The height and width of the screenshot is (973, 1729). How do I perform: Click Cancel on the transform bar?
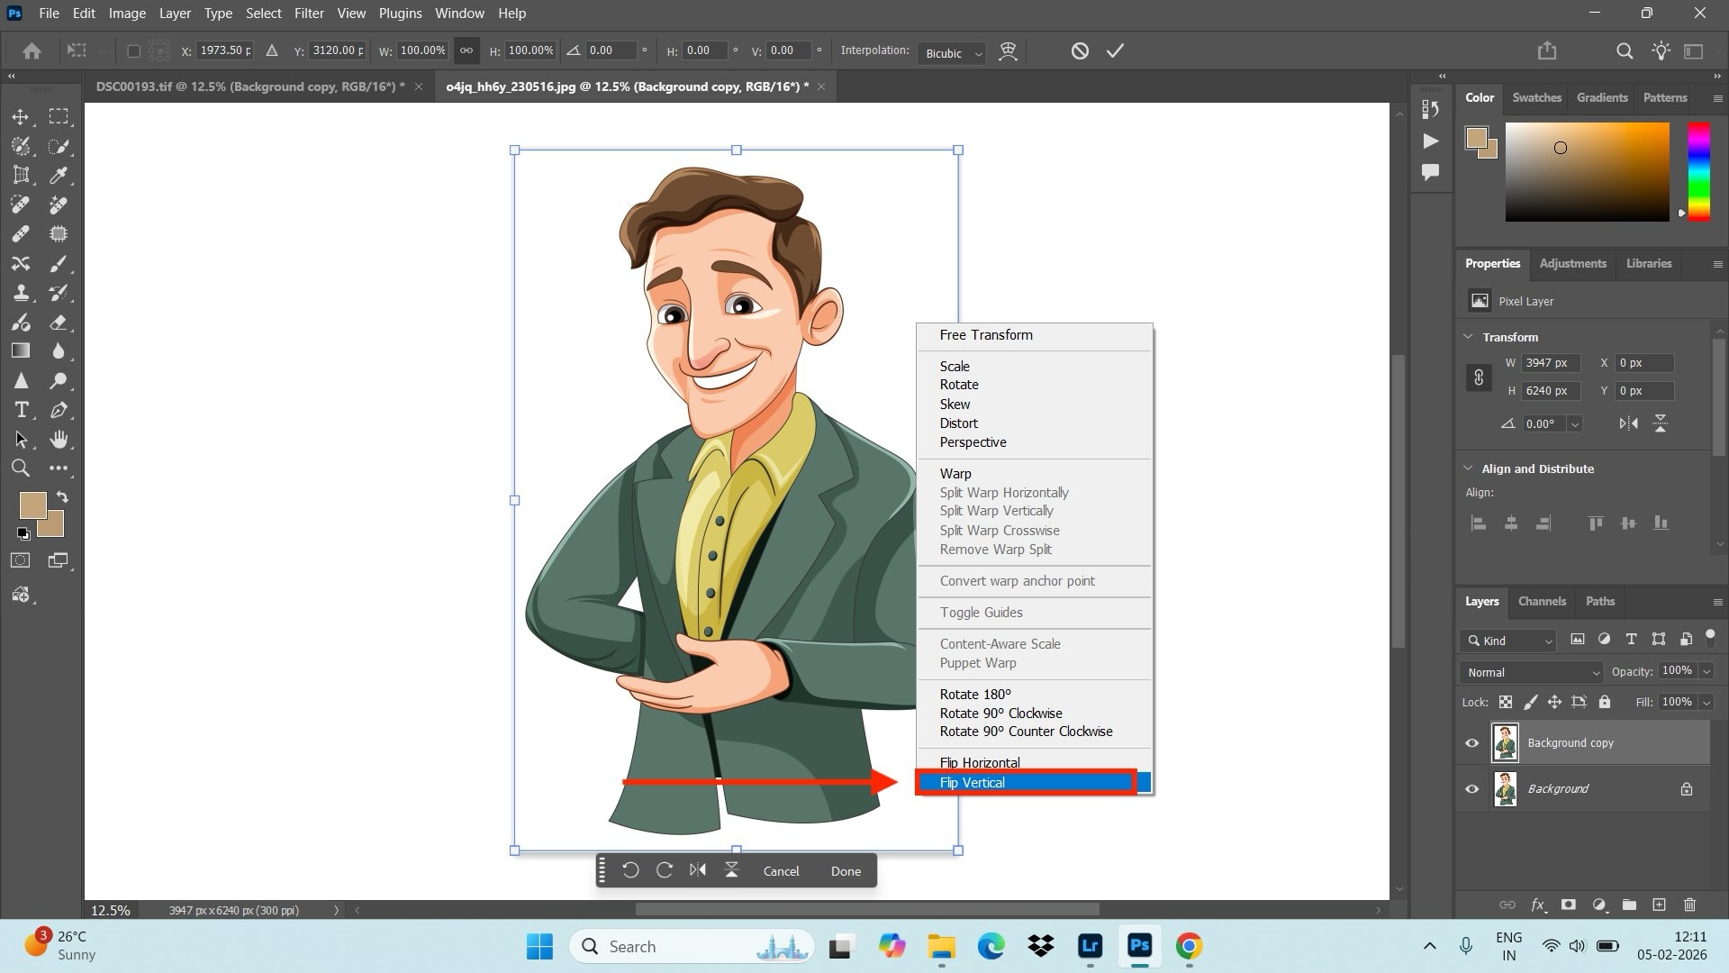coord(781,870)
